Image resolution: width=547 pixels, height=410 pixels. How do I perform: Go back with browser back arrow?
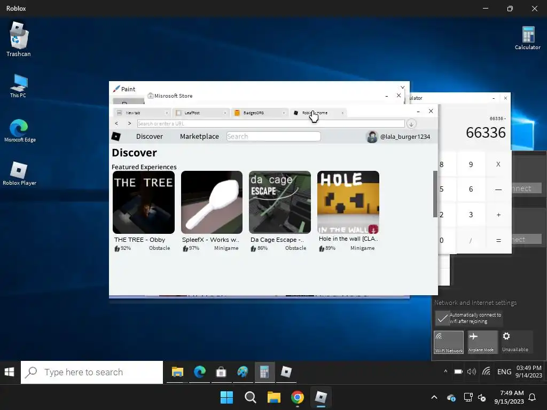116,123
